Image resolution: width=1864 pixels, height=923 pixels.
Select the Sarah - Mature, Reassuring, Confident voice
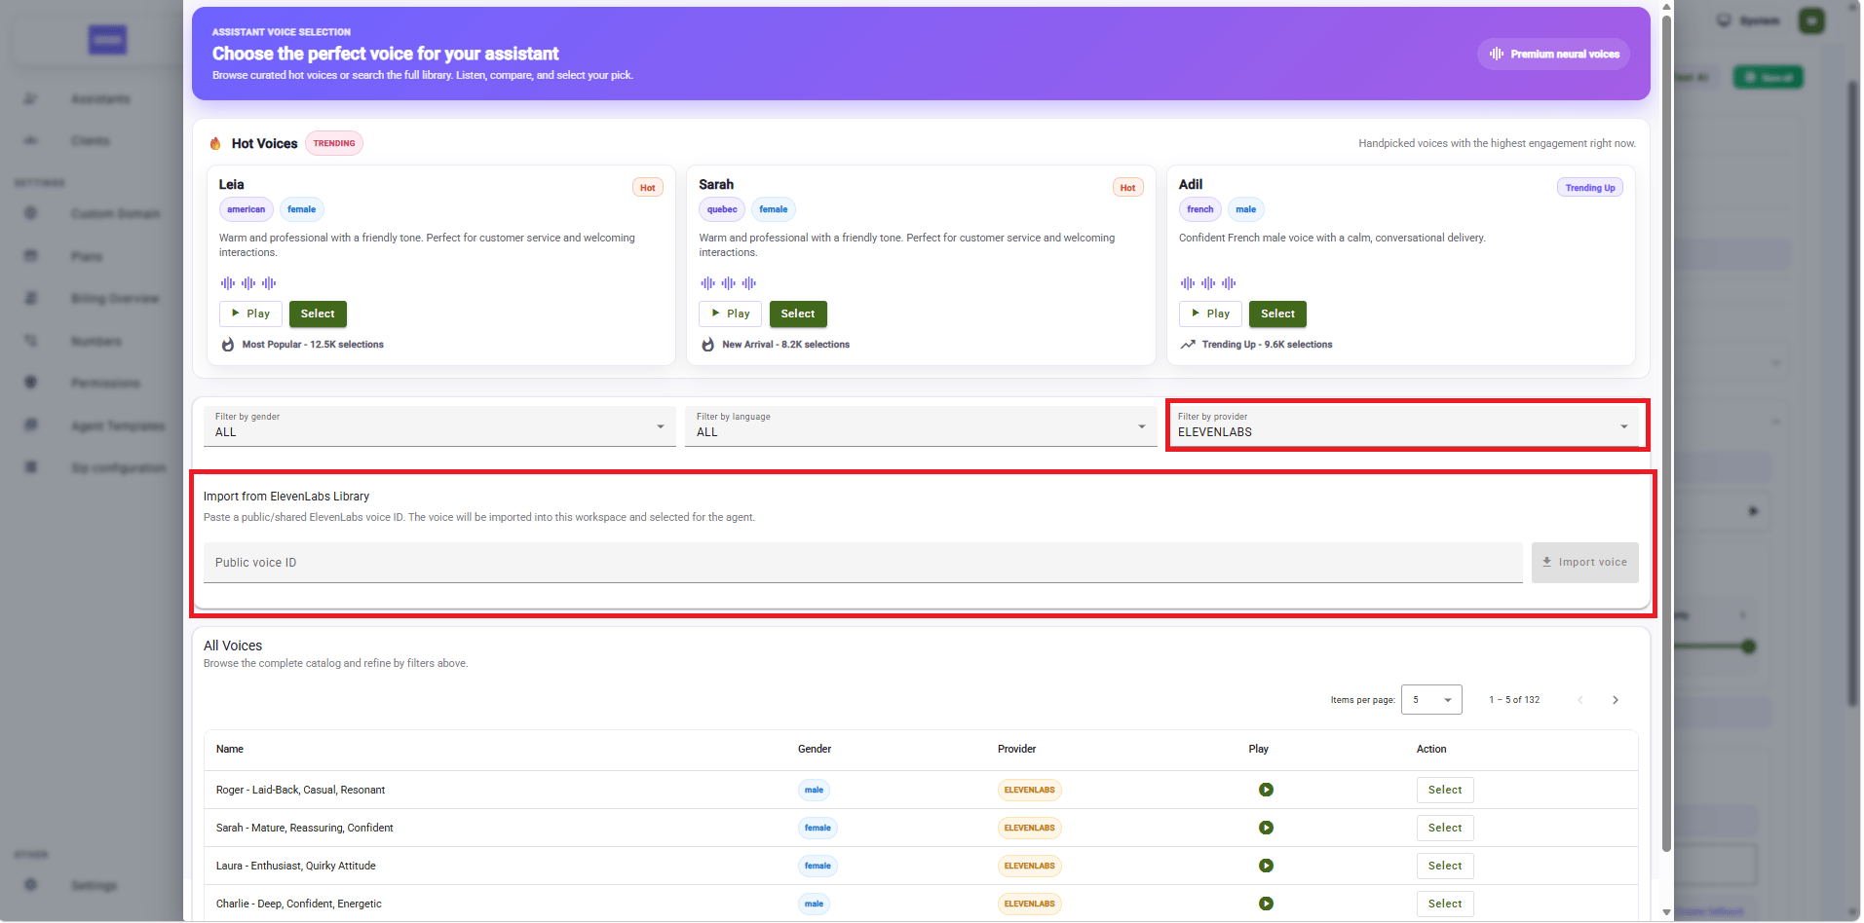(x=1445, y=828)
